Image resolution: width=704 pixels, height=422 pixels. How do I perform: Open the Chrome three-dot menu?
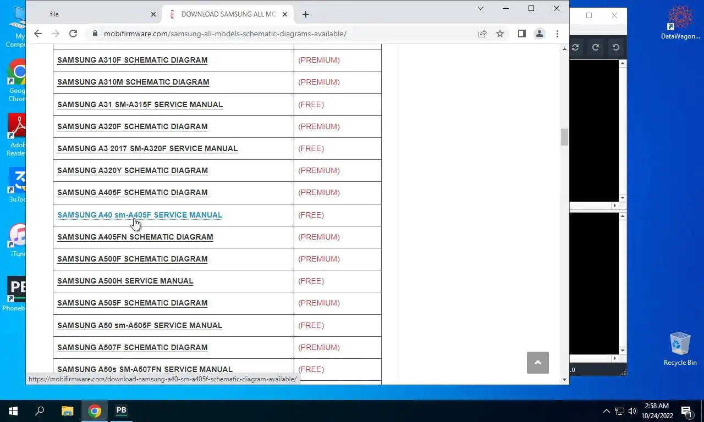[x=557, y=34]
